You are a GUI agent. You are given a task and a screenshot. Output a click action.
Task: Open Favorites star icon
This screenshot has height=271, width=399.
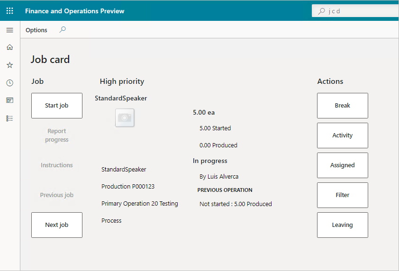point(9,65)
